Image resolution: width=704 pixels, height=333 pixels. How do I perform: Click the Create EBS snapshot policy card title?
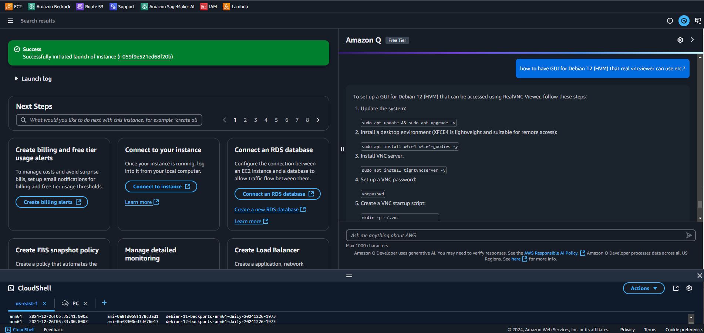(x=57, y=250)
